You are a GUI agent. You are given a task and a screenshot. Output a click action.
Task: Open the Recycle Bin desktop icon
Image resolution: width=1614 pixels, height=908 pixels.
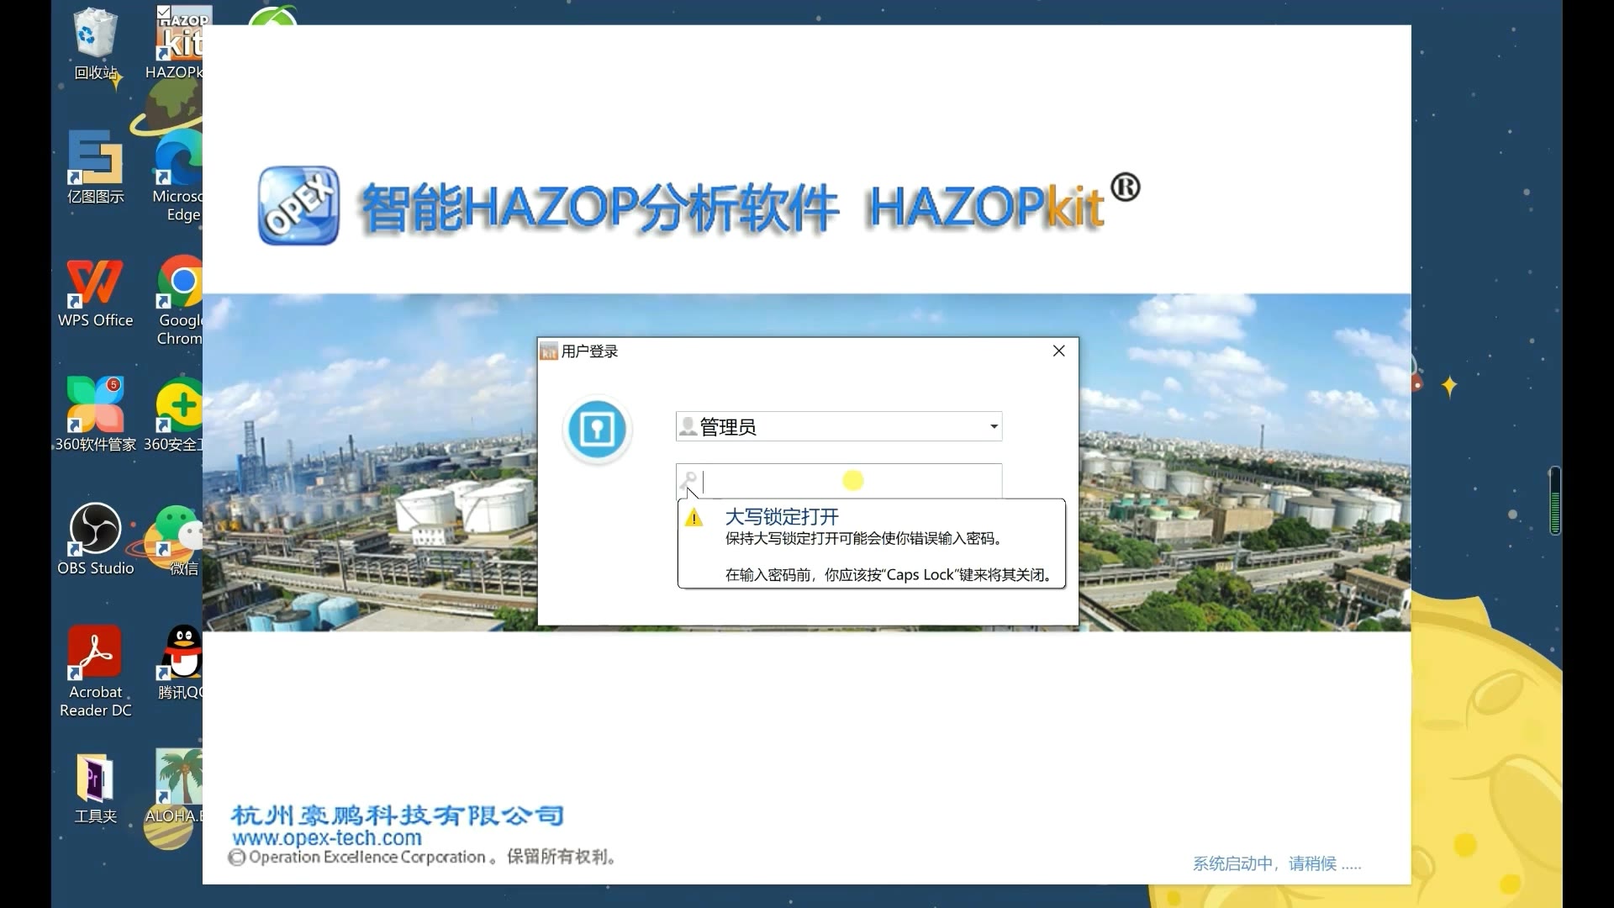pyautogui.click(x=95, y=42)
